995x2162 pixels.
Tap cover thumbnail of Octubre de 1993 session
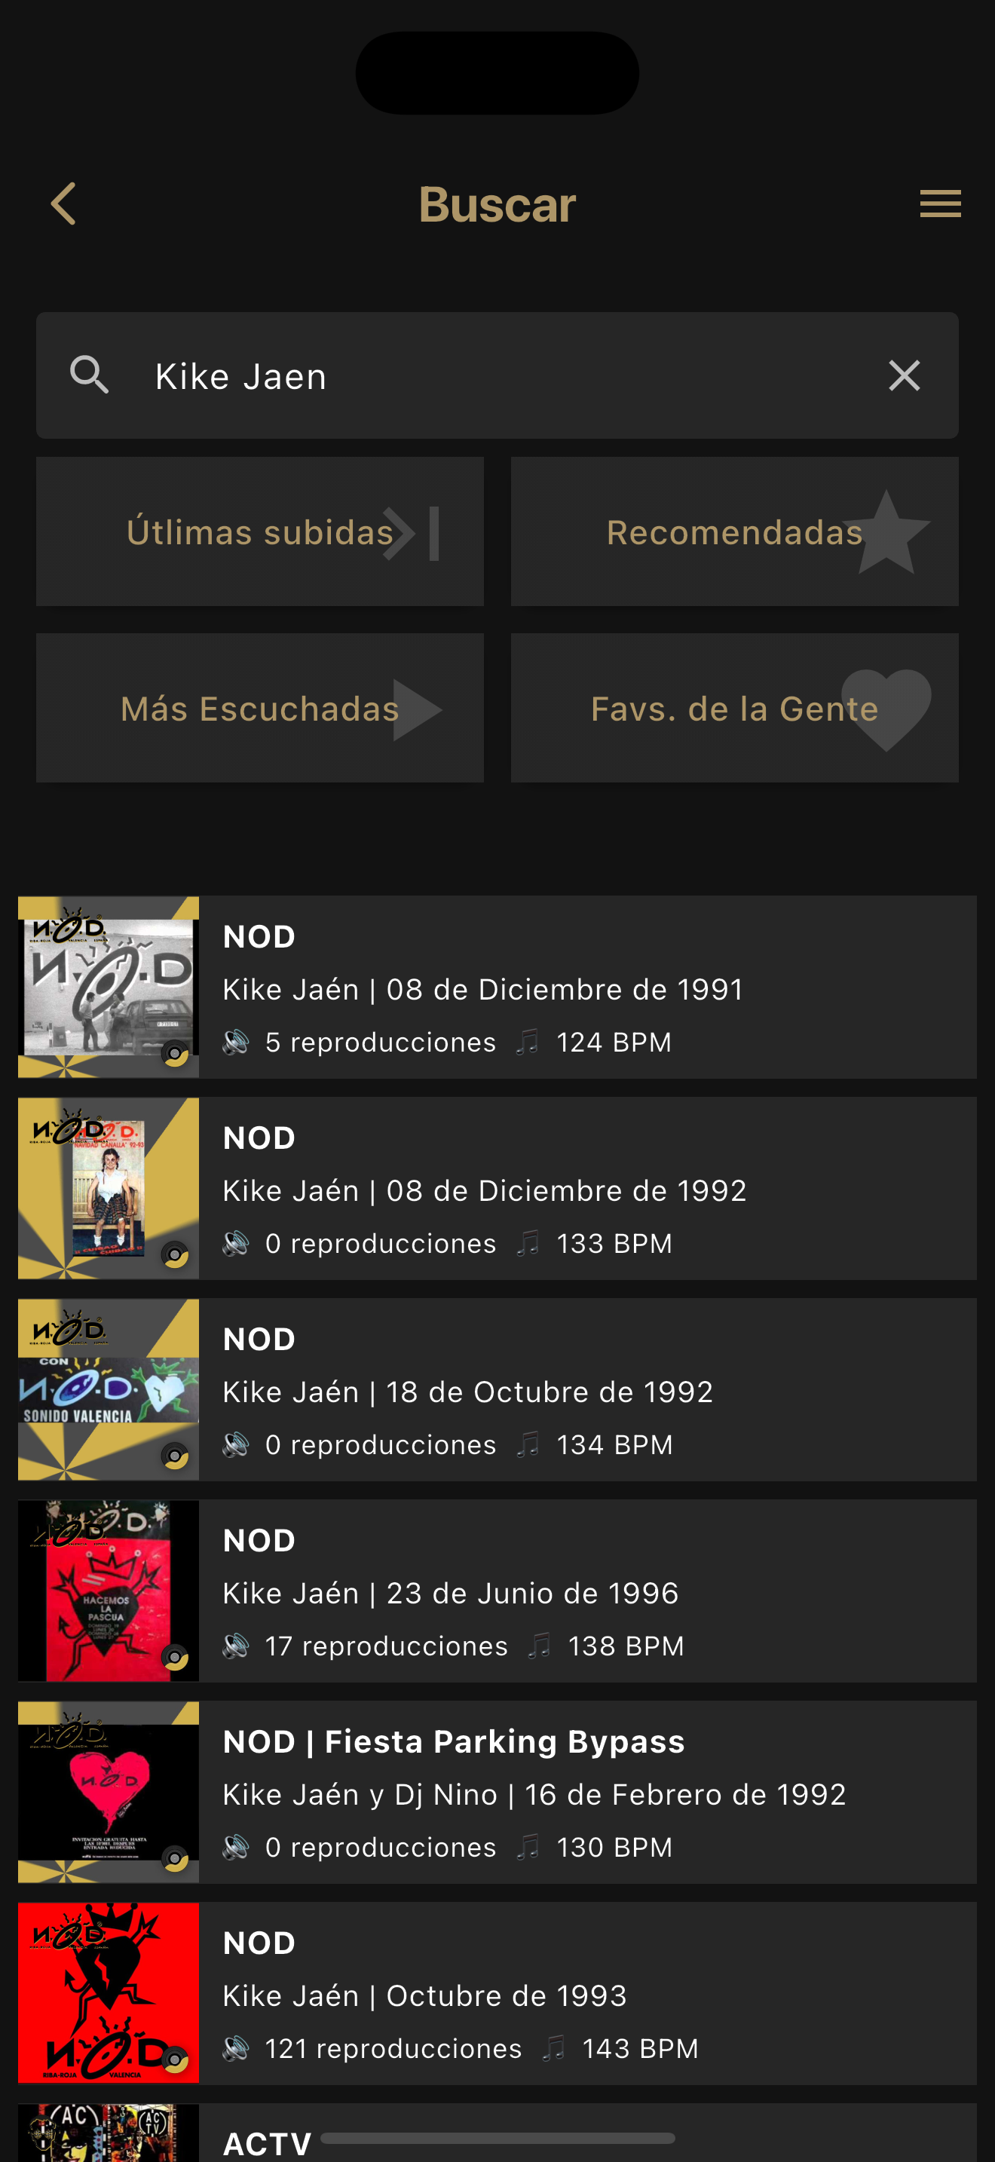click(x=109, y=1992)
